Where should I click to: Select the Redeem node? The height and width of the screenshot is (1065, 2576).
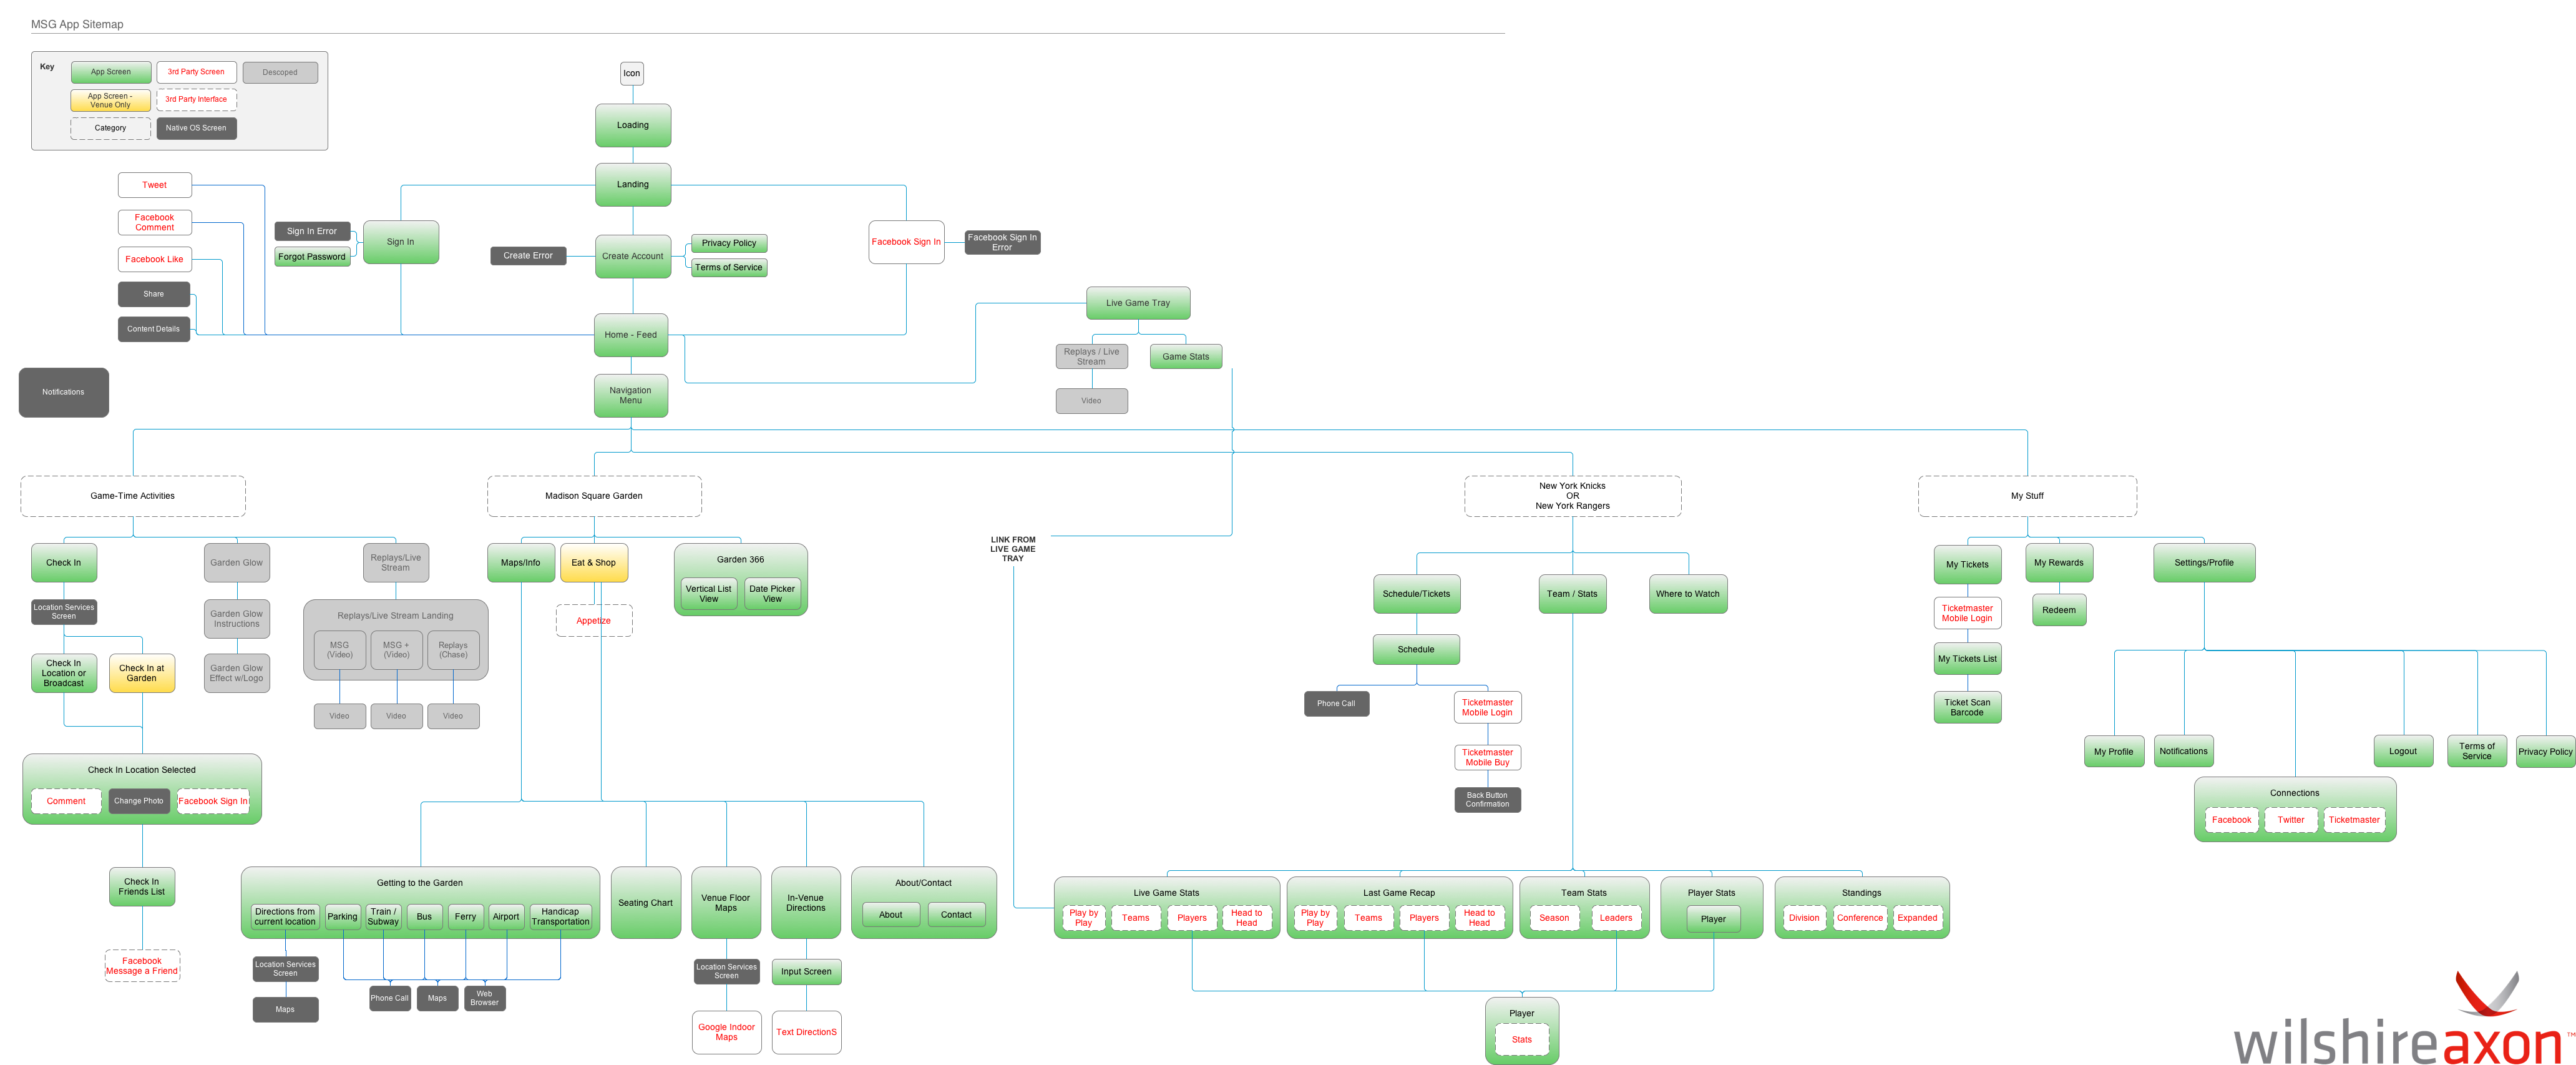[x=2059, y=610]
